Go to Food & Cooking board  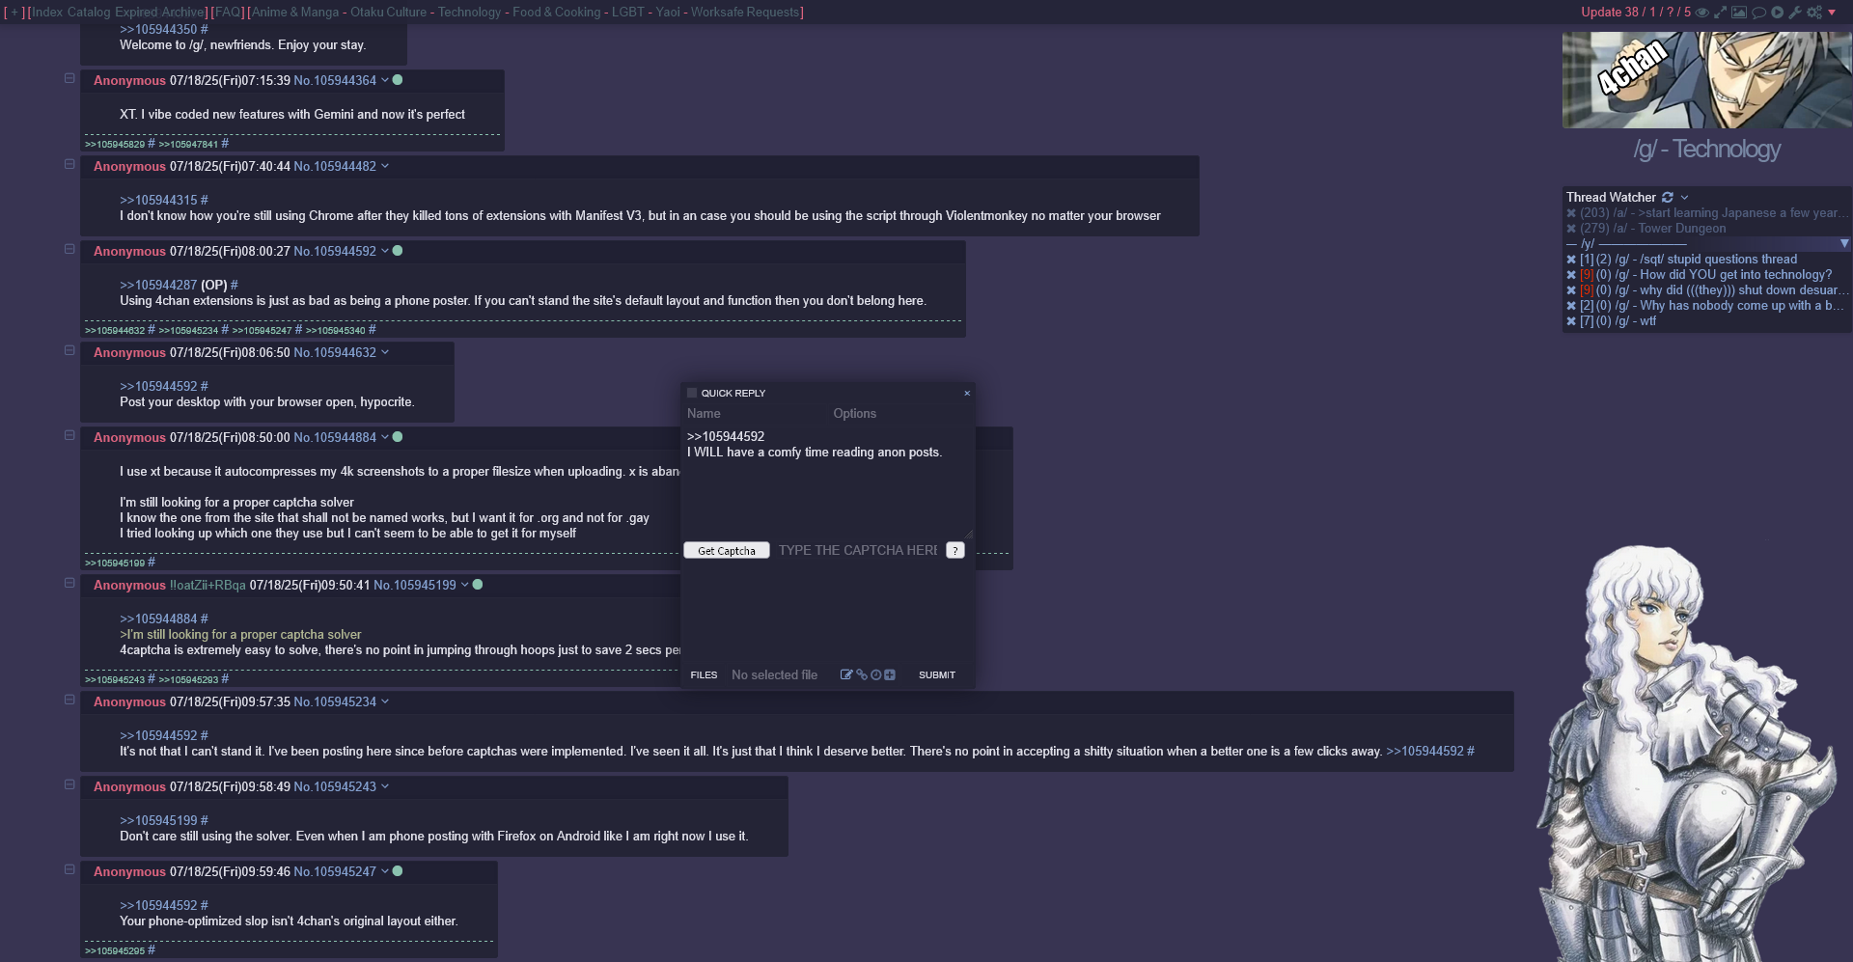pyautogui.click(x=556, y=13)
